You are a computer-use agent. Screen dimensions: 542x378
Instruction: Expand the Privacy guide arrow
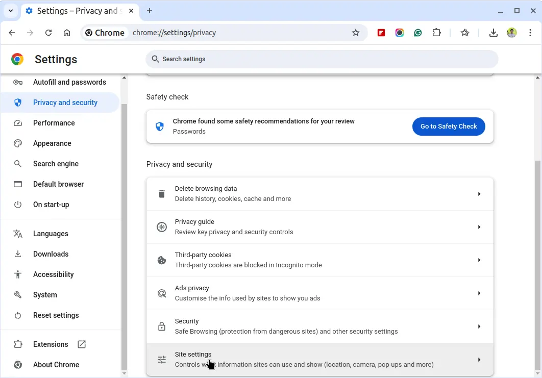[x=479, y=227]
